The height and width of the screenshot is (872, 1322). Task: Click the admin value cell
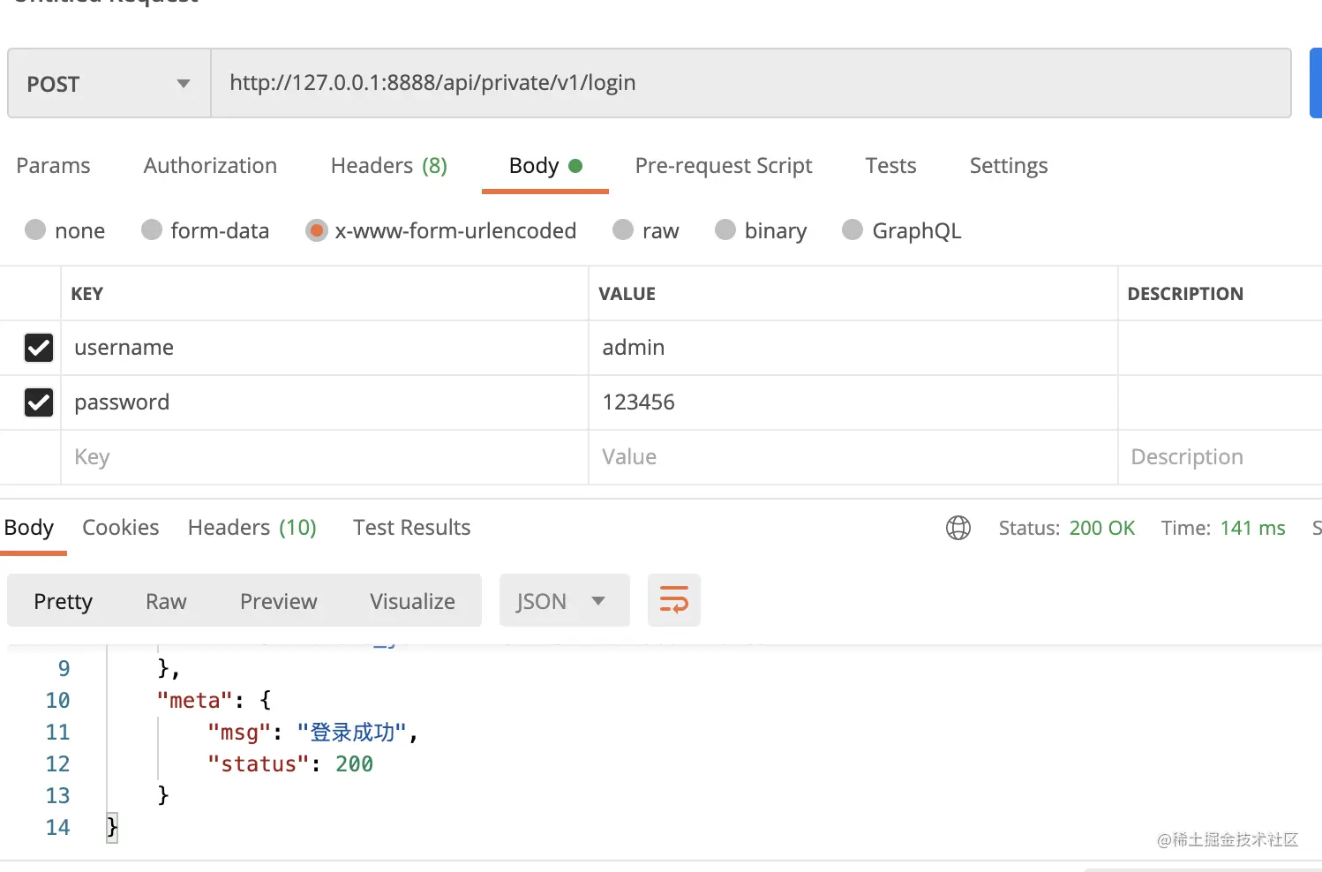[x=853, y=348]
